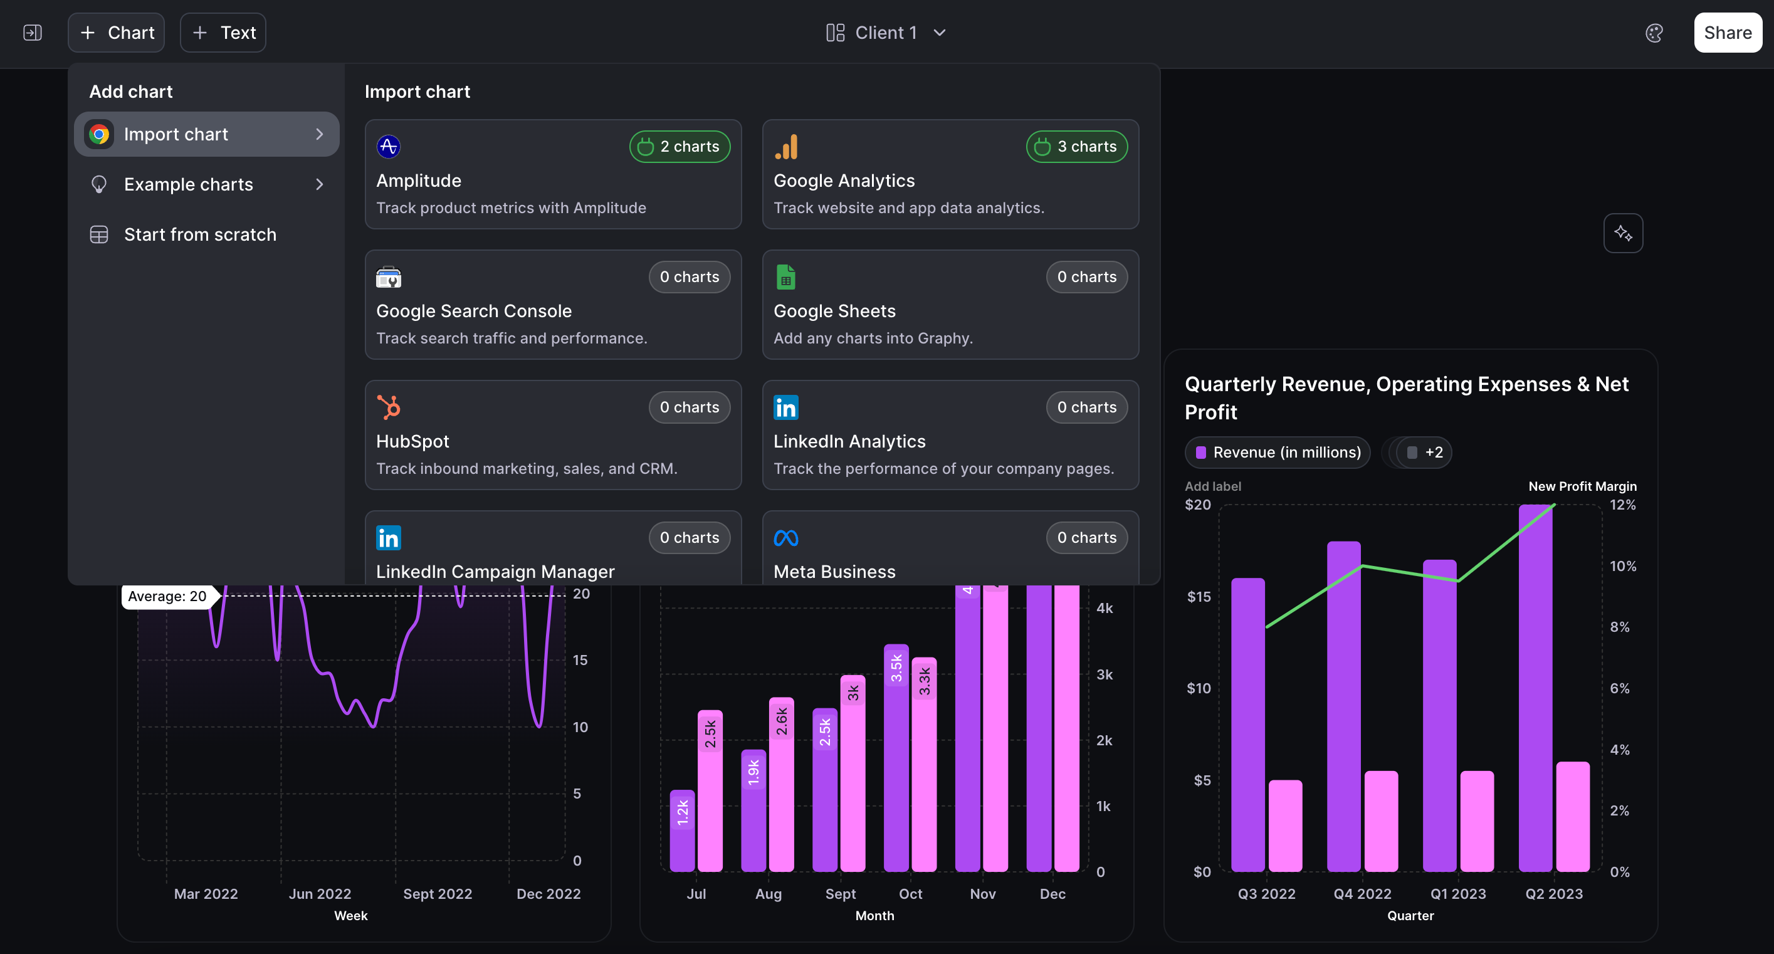Open the Client 1 board dropdown

tap(886, 33)
